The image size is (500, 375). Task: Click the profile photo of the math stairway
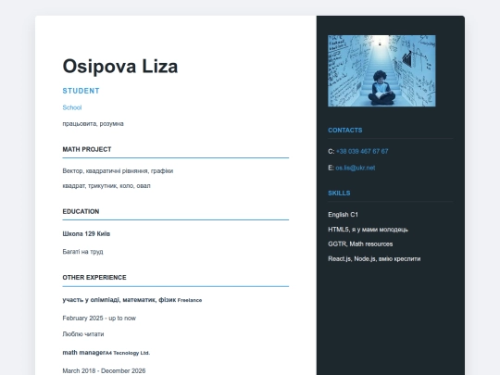point(381,70)
